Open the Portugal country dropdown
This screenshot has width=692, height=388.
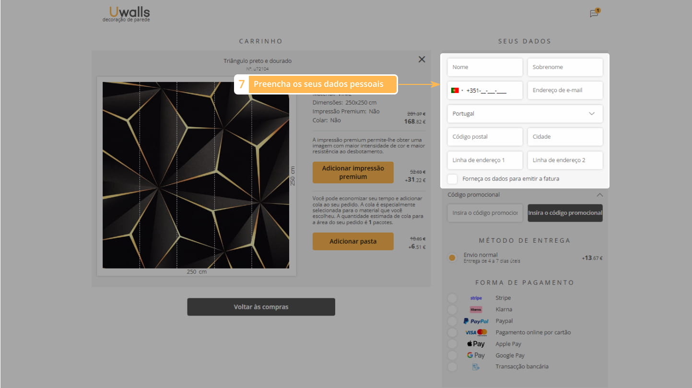(525, 114)
